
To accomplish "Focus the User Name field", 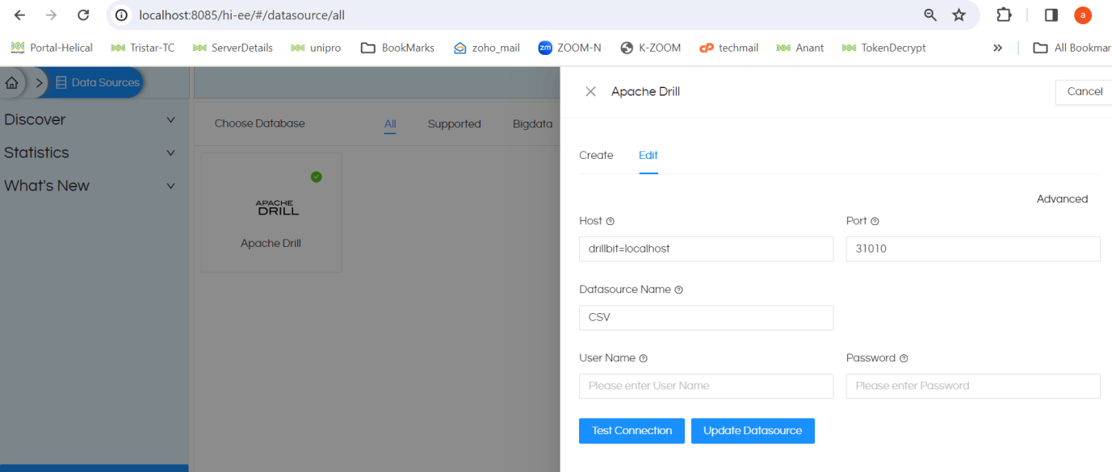I will (x=706, y=386).
